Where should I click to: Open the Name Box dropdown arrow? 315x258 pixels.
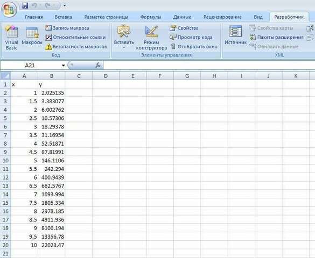[x=64, y=66]
